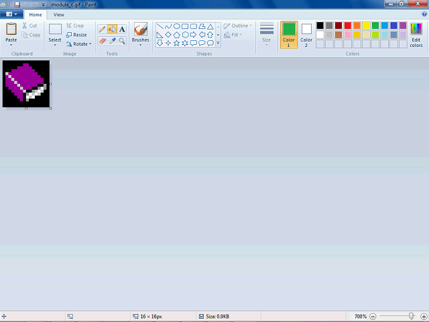Click the Crop button
The image size is (429, 322).
(x=75, y=25)
